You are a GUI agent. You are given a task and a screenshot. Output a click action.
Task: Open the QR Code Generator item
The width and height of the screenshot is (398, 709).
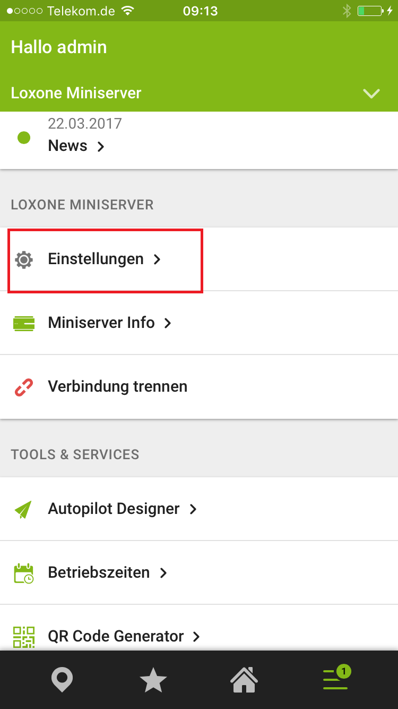click(x=116, y=636)
